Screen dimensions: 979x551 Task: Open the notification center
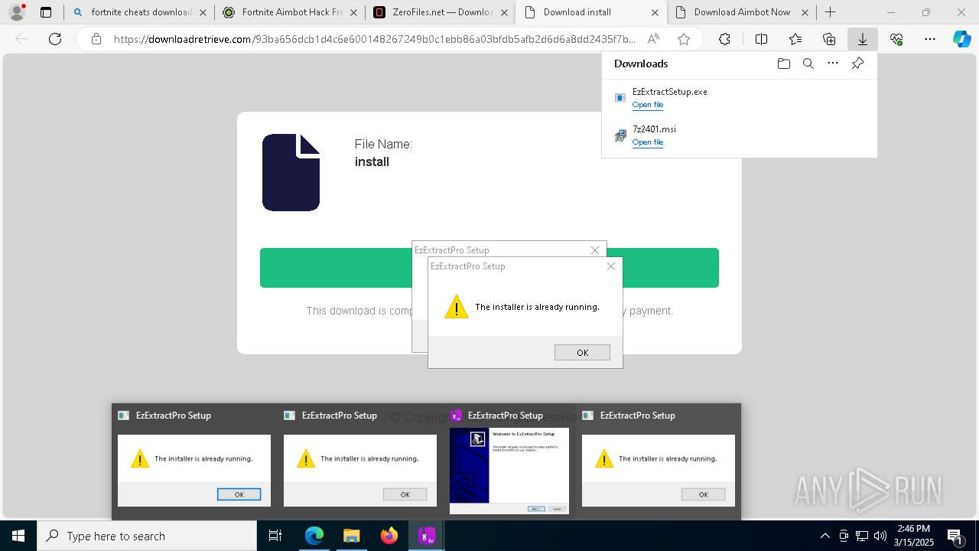pyautogui.click(x=955, y=536)
